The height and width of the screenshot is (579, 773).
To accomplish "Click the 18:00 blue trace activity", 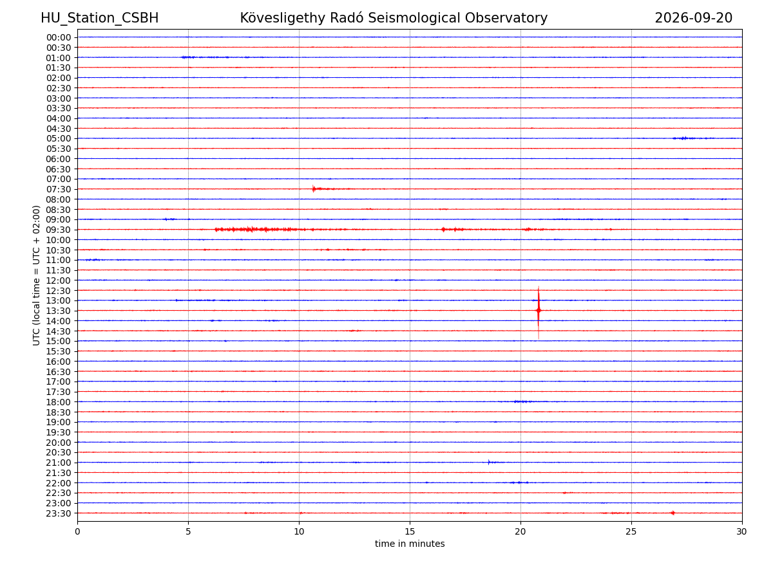I will point(522,401).
